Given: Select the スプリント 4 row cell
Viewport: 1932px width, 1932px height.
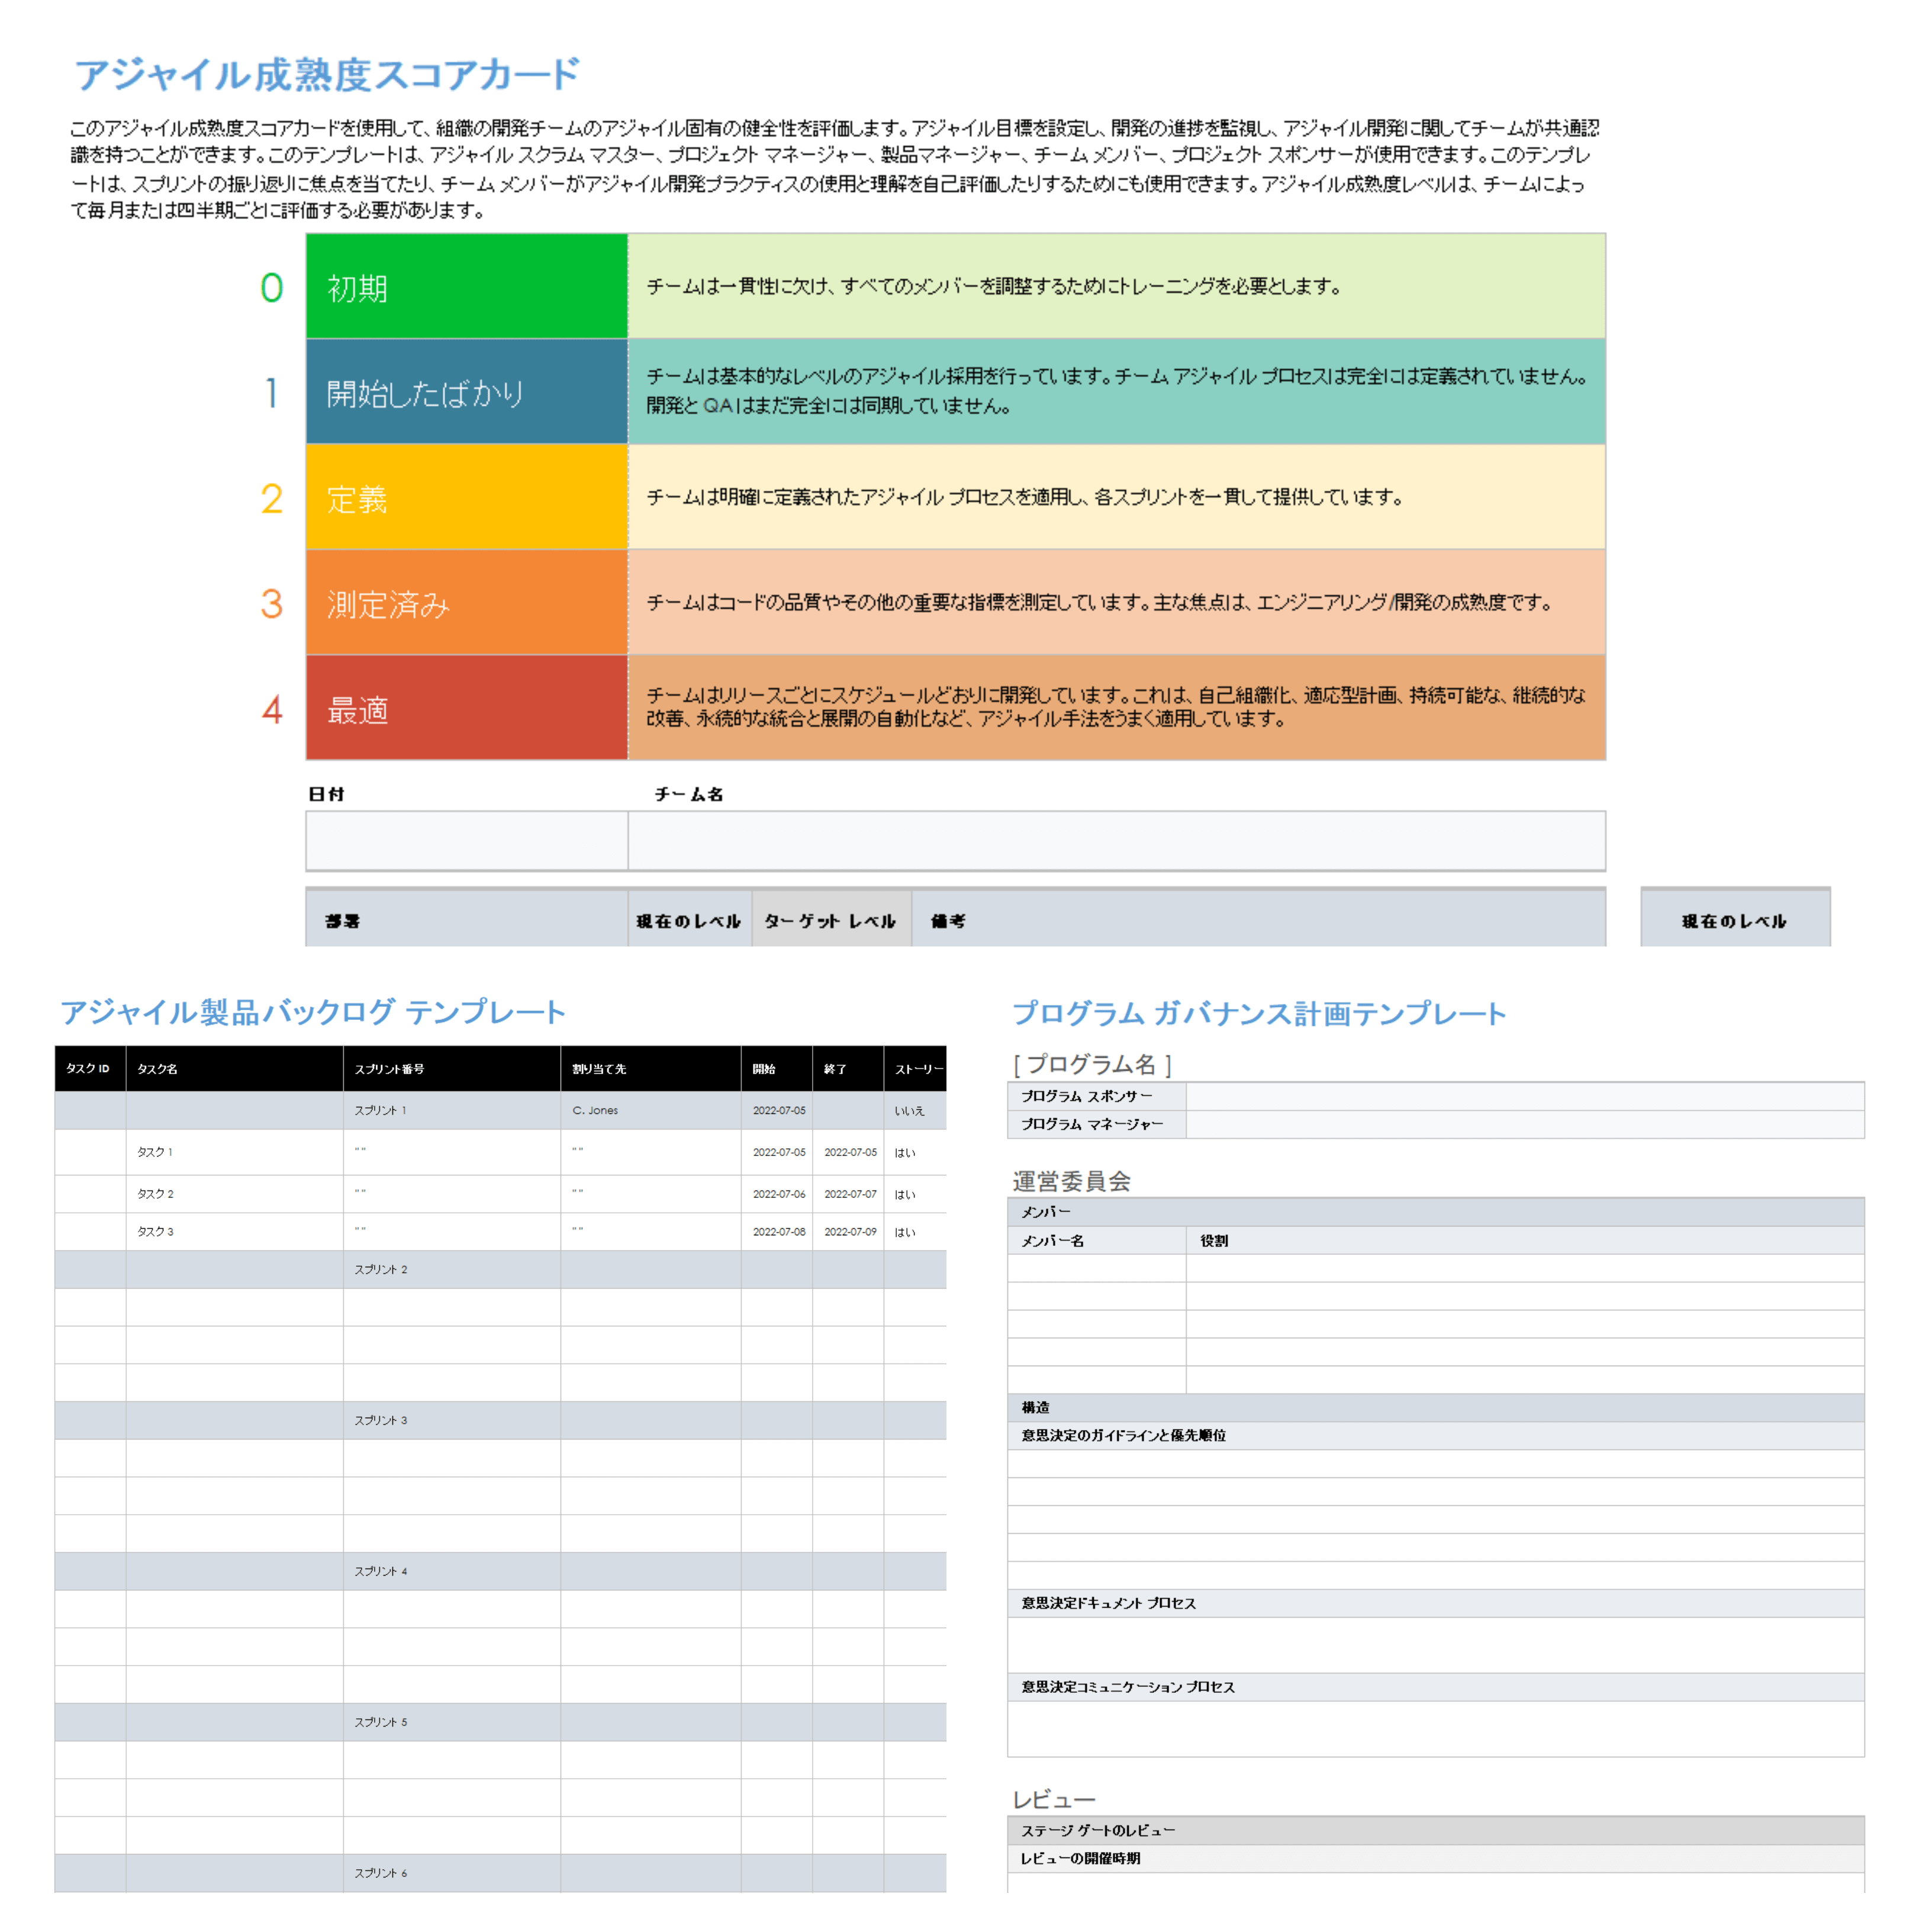Looking at the screenshot, I should click(x=451, y=1571).
